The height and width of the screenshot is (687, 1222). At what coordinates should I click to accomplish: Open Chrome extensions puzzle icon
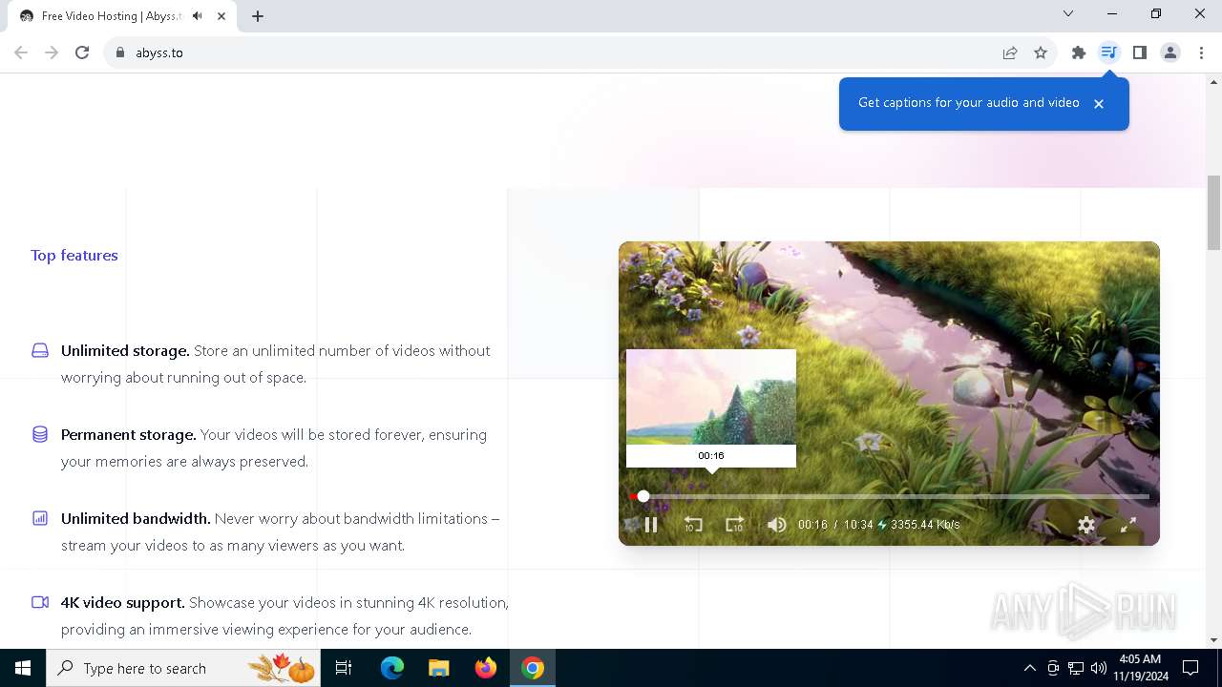pyautogui.click(x=1079, y=52)
